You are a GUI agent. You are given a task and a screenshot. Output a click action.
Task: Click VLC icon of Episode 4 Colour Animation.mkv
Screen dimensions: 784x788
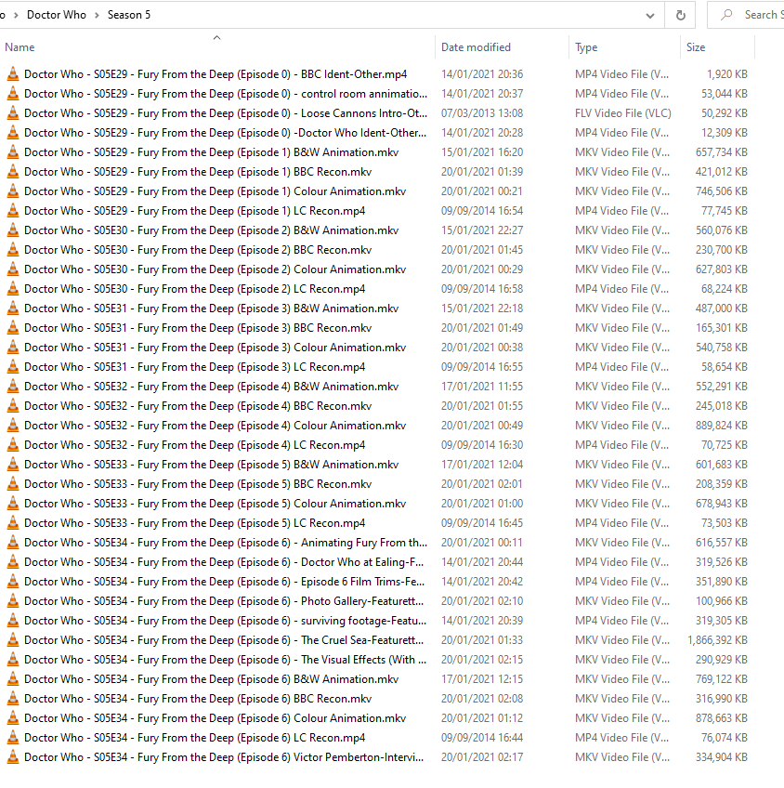pos(13,426)
